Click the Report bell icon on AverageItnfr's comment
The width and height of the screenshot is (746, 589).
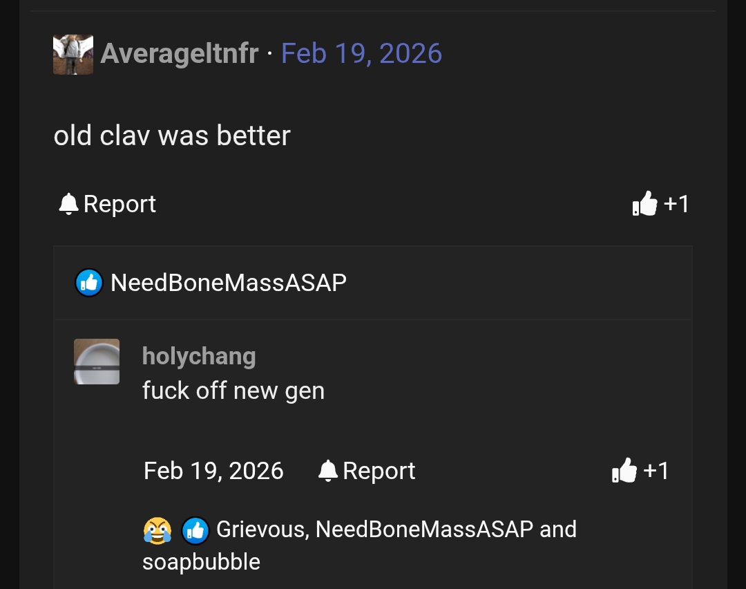click(68, 203)
